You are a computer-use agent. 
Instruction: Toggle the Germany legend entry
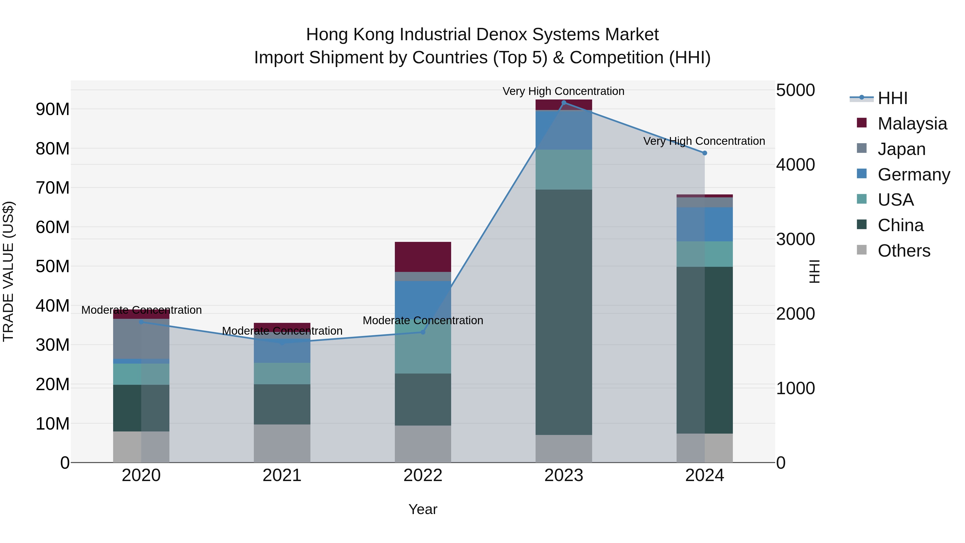(903, 174)
